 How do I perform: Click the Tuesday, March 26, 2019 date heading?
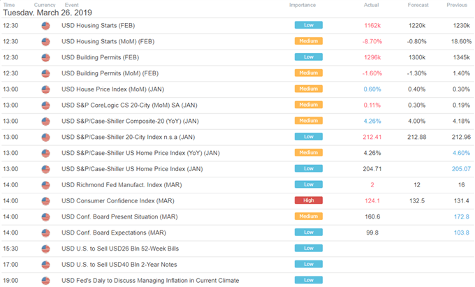point(47,13)
